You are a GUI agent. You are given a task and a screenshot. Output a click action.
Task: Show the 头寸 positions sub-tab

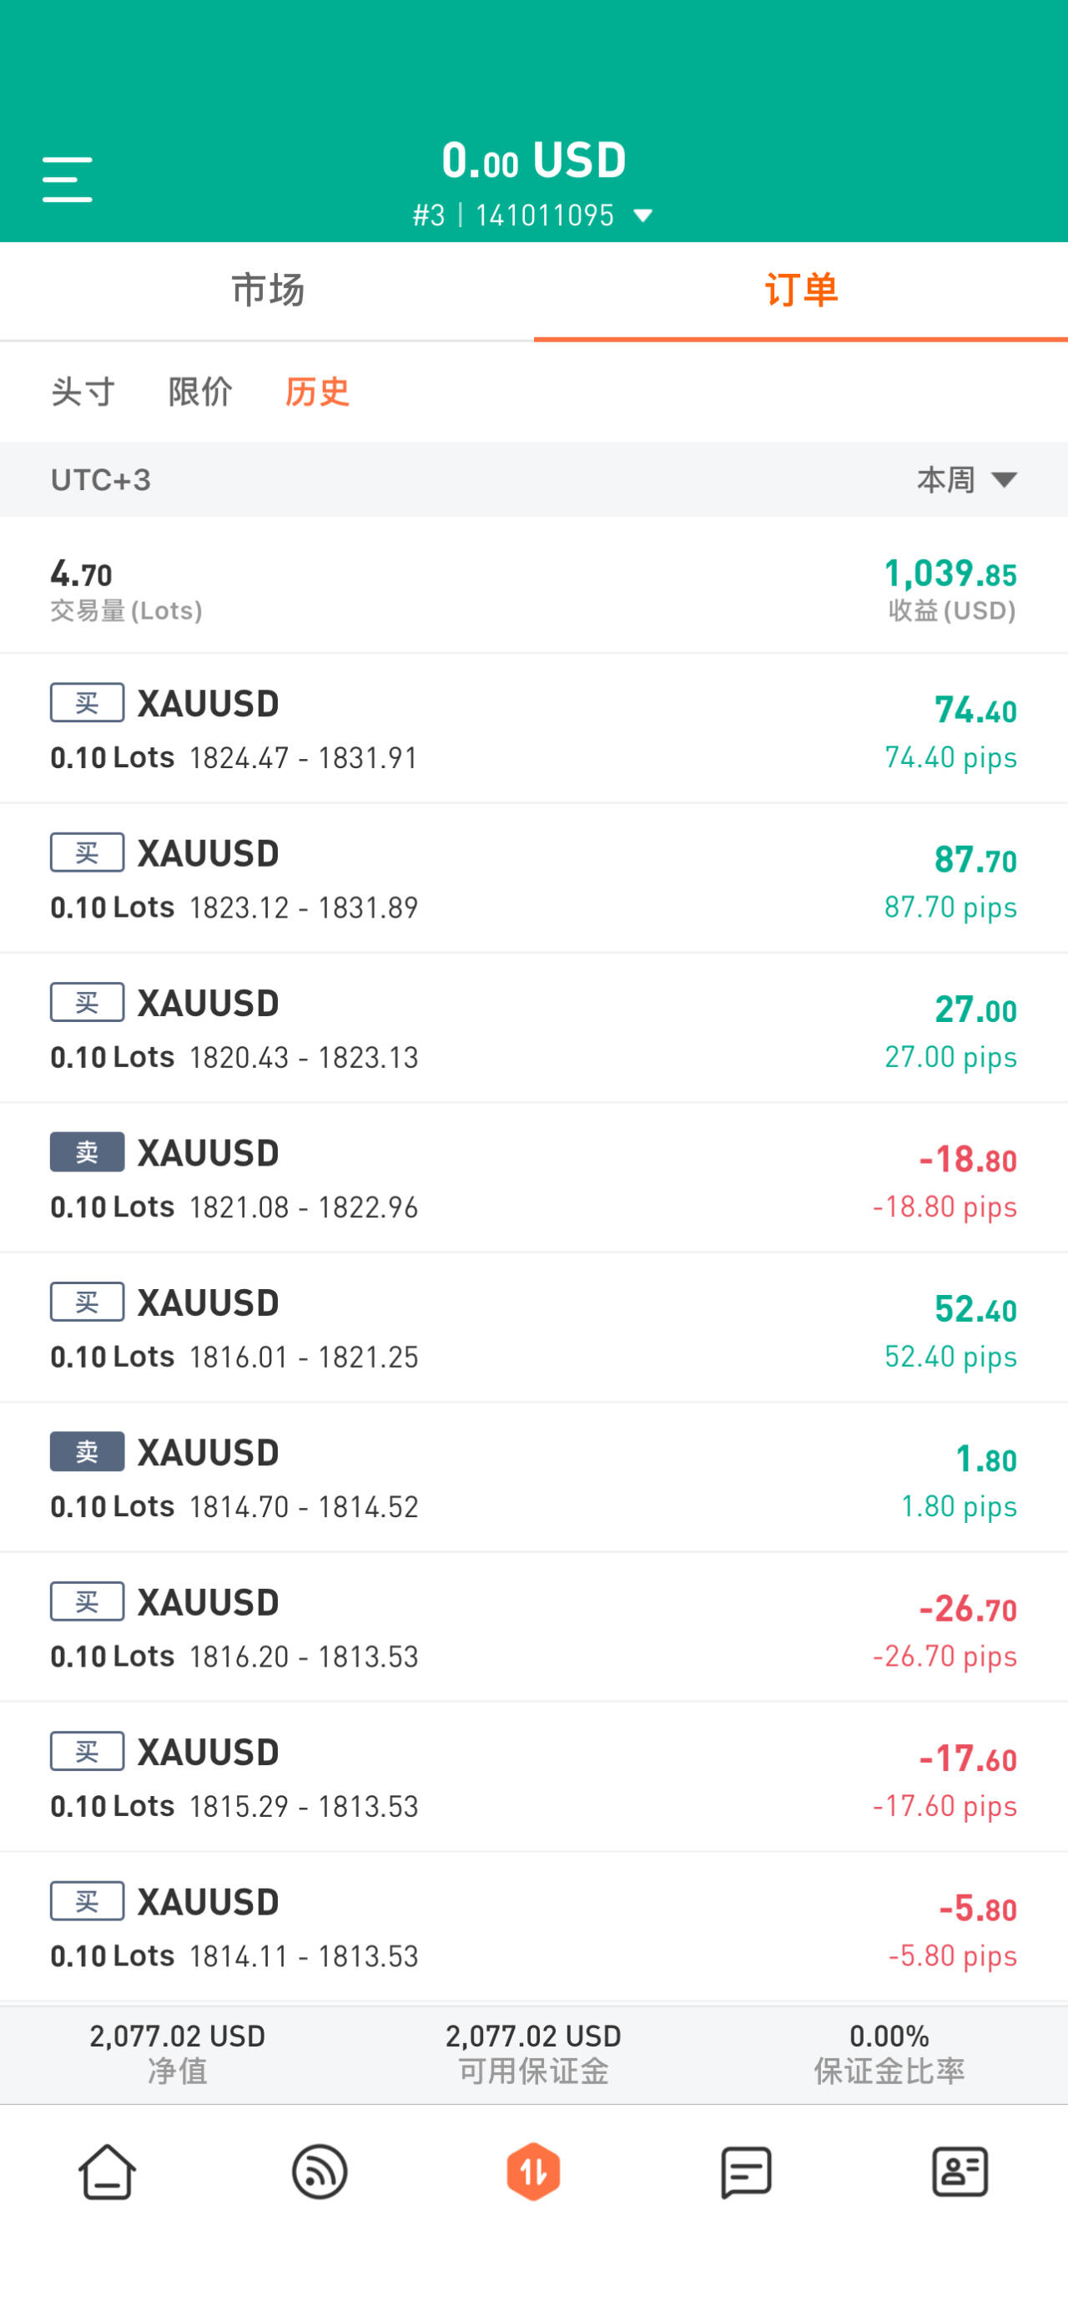(83, 392)
